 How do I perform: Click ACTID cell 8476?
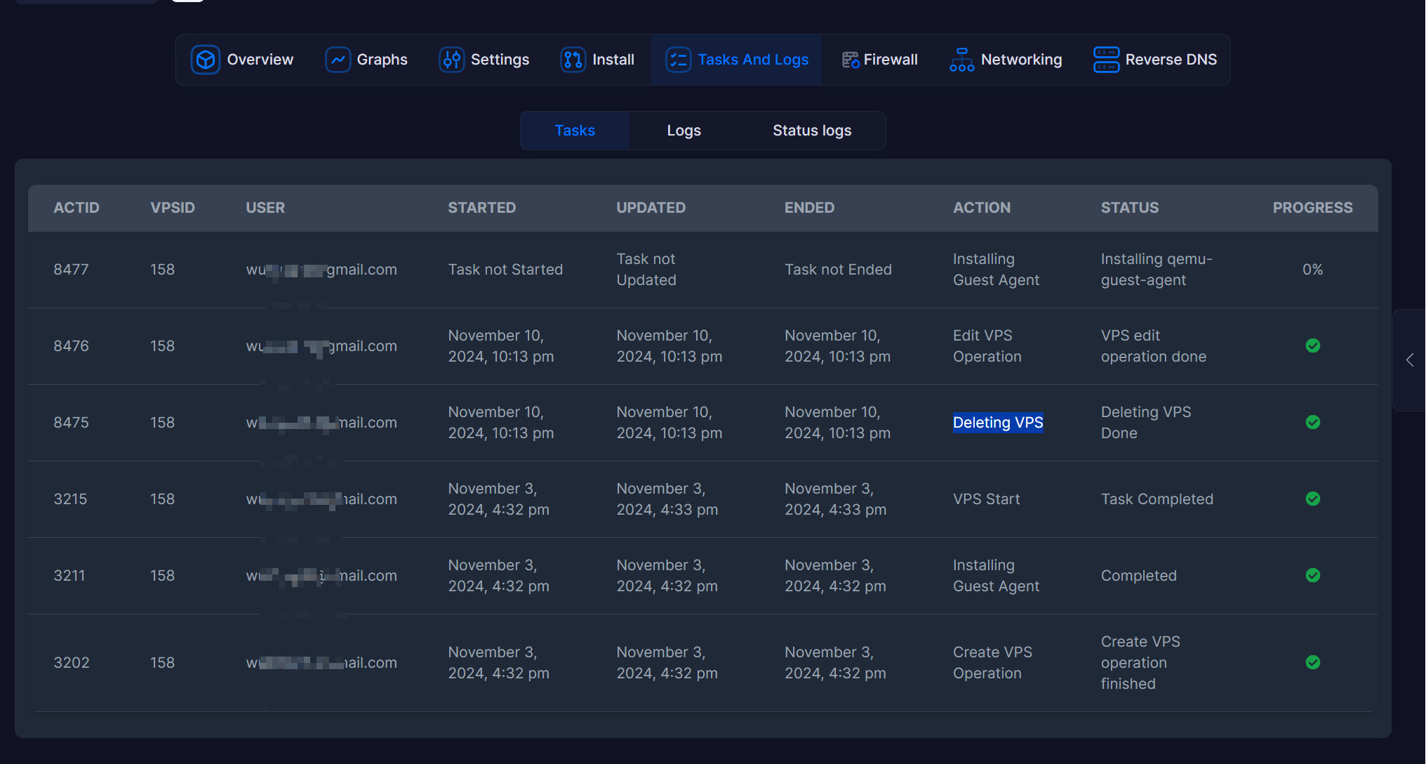[x=71, y=346]
